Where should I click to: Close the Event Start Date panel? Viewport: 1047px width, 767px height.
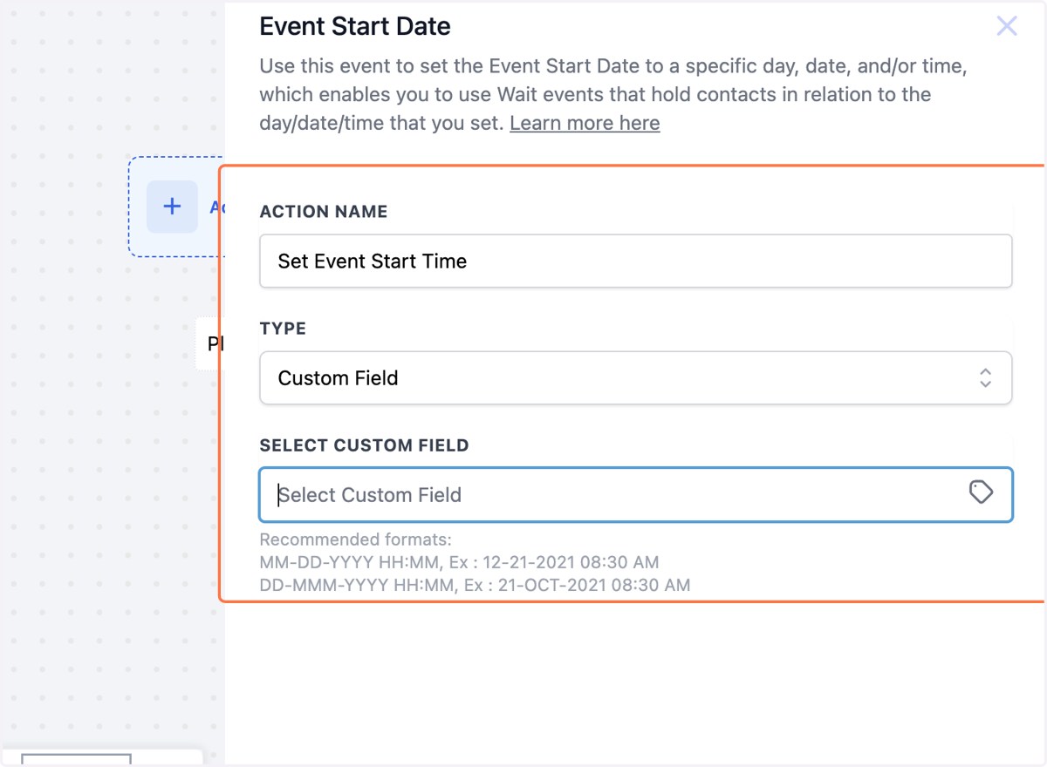[x=1007, y=26]
